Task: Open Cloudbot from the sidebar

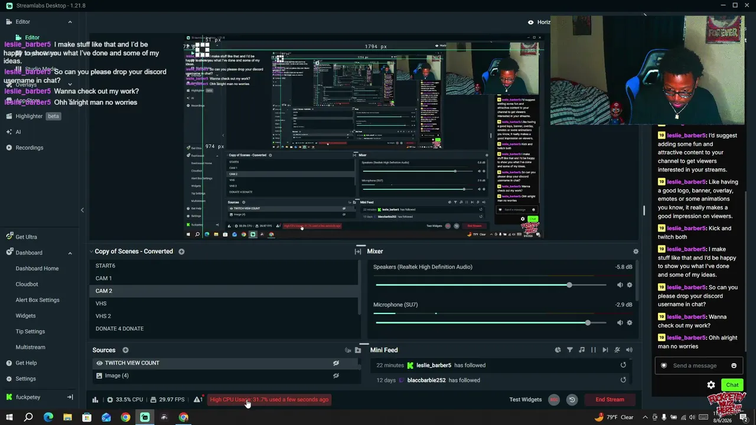Action: tap(27, 284)
